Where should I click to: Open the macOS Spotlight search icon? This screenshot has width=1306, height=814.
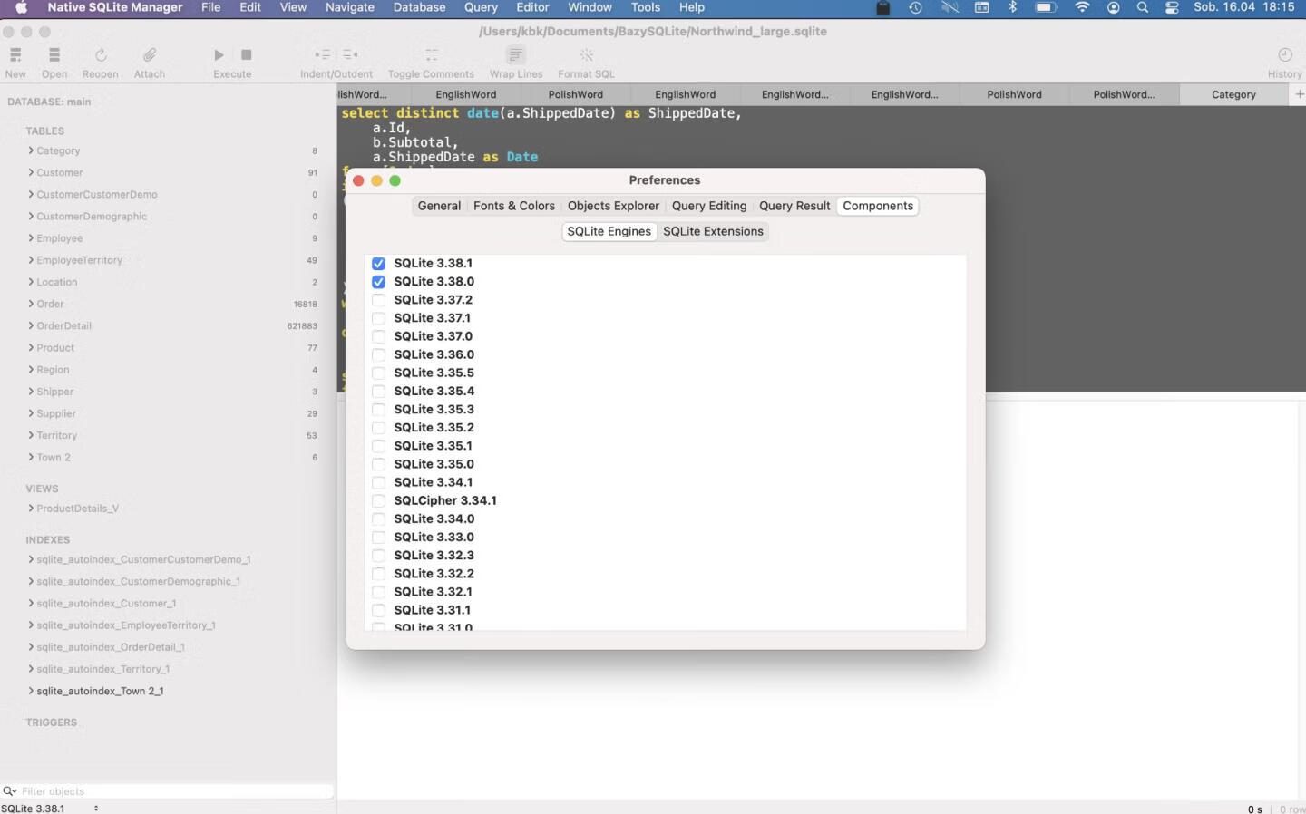(1142, 7)
